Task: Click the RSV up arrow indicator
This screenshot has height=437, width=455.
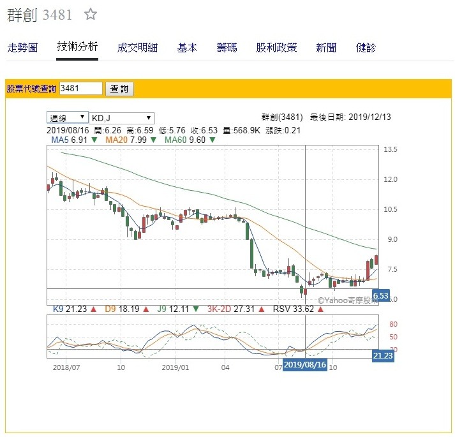Action: (320, 309)
